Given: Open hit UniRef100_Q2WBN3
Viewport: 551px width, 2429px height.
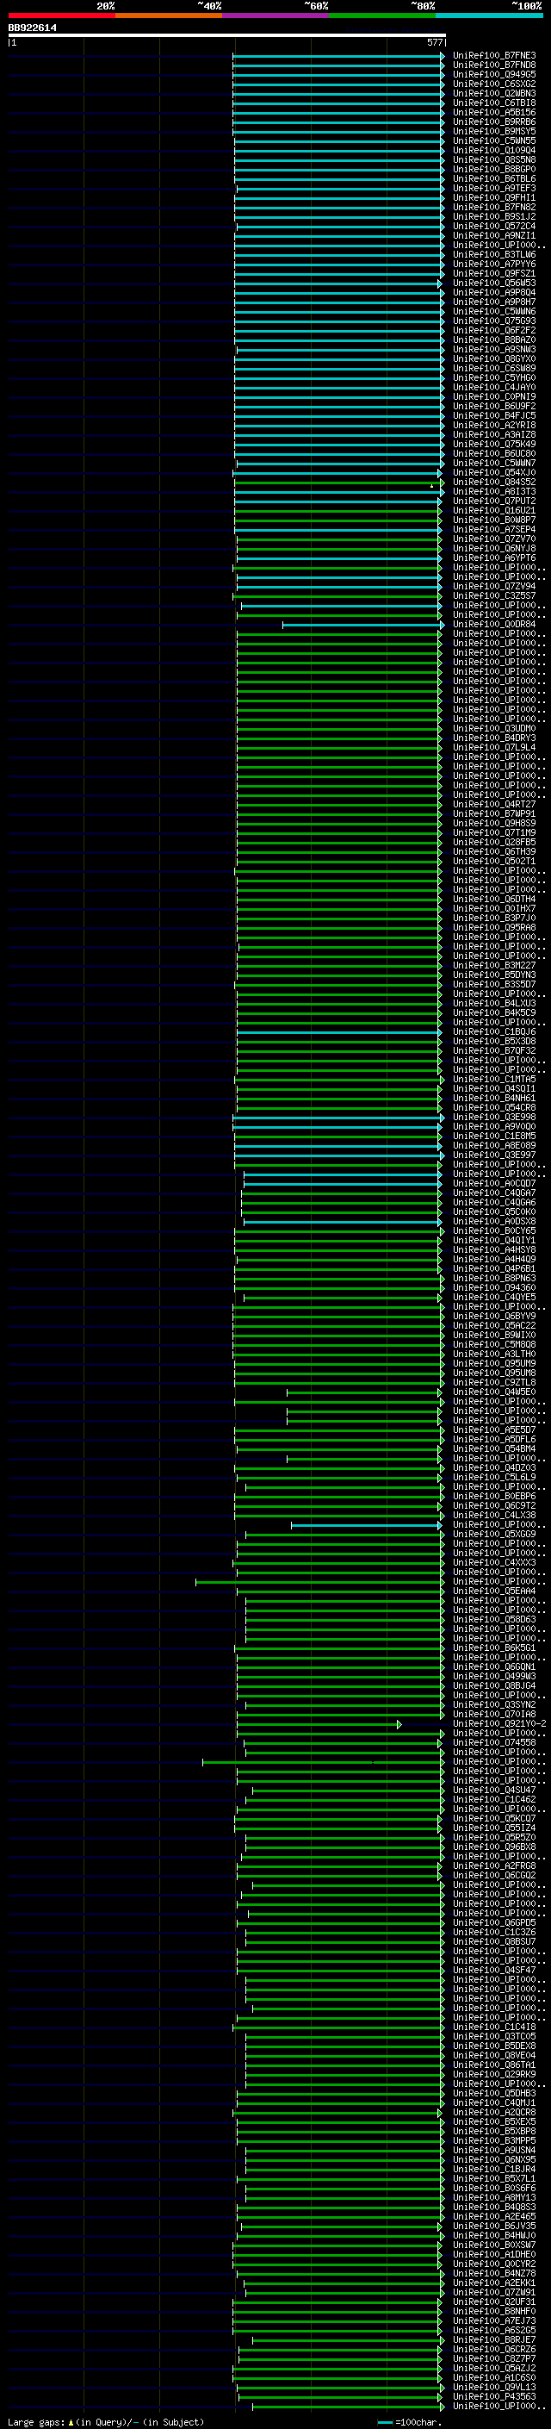Looking at the screenshot, I should tap(494, 93).
